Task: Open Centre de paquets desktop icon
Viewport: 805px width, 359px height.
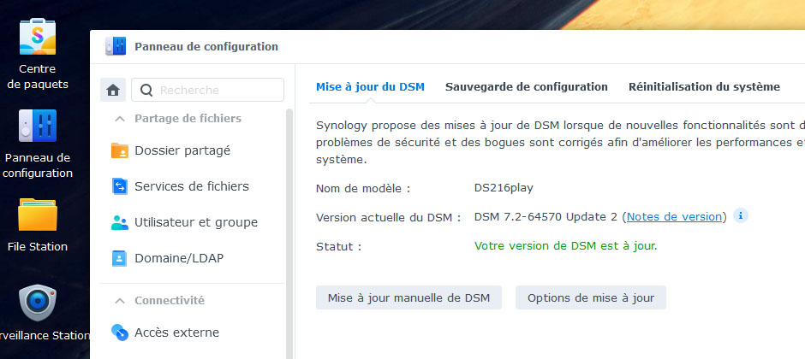Action: [38, 37]
